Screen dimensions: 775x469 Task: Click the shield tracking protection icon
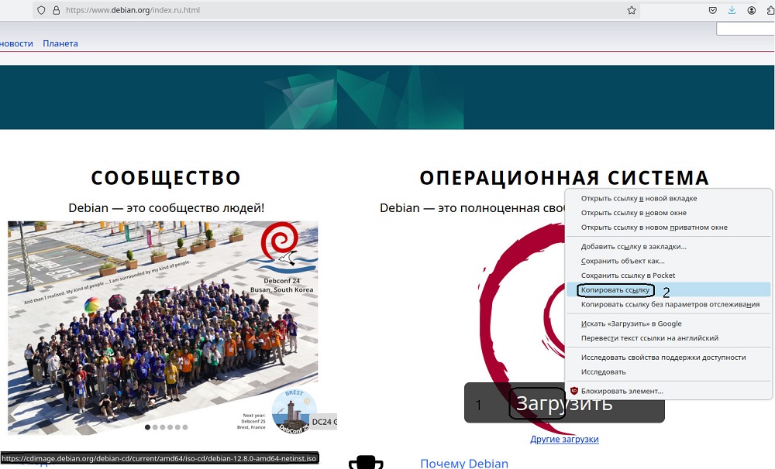pyautogui.click(x=42, y=10)
